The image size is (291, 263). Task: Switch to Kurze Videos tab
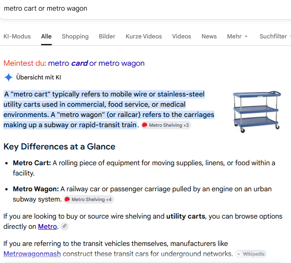(x=144, y=36)
